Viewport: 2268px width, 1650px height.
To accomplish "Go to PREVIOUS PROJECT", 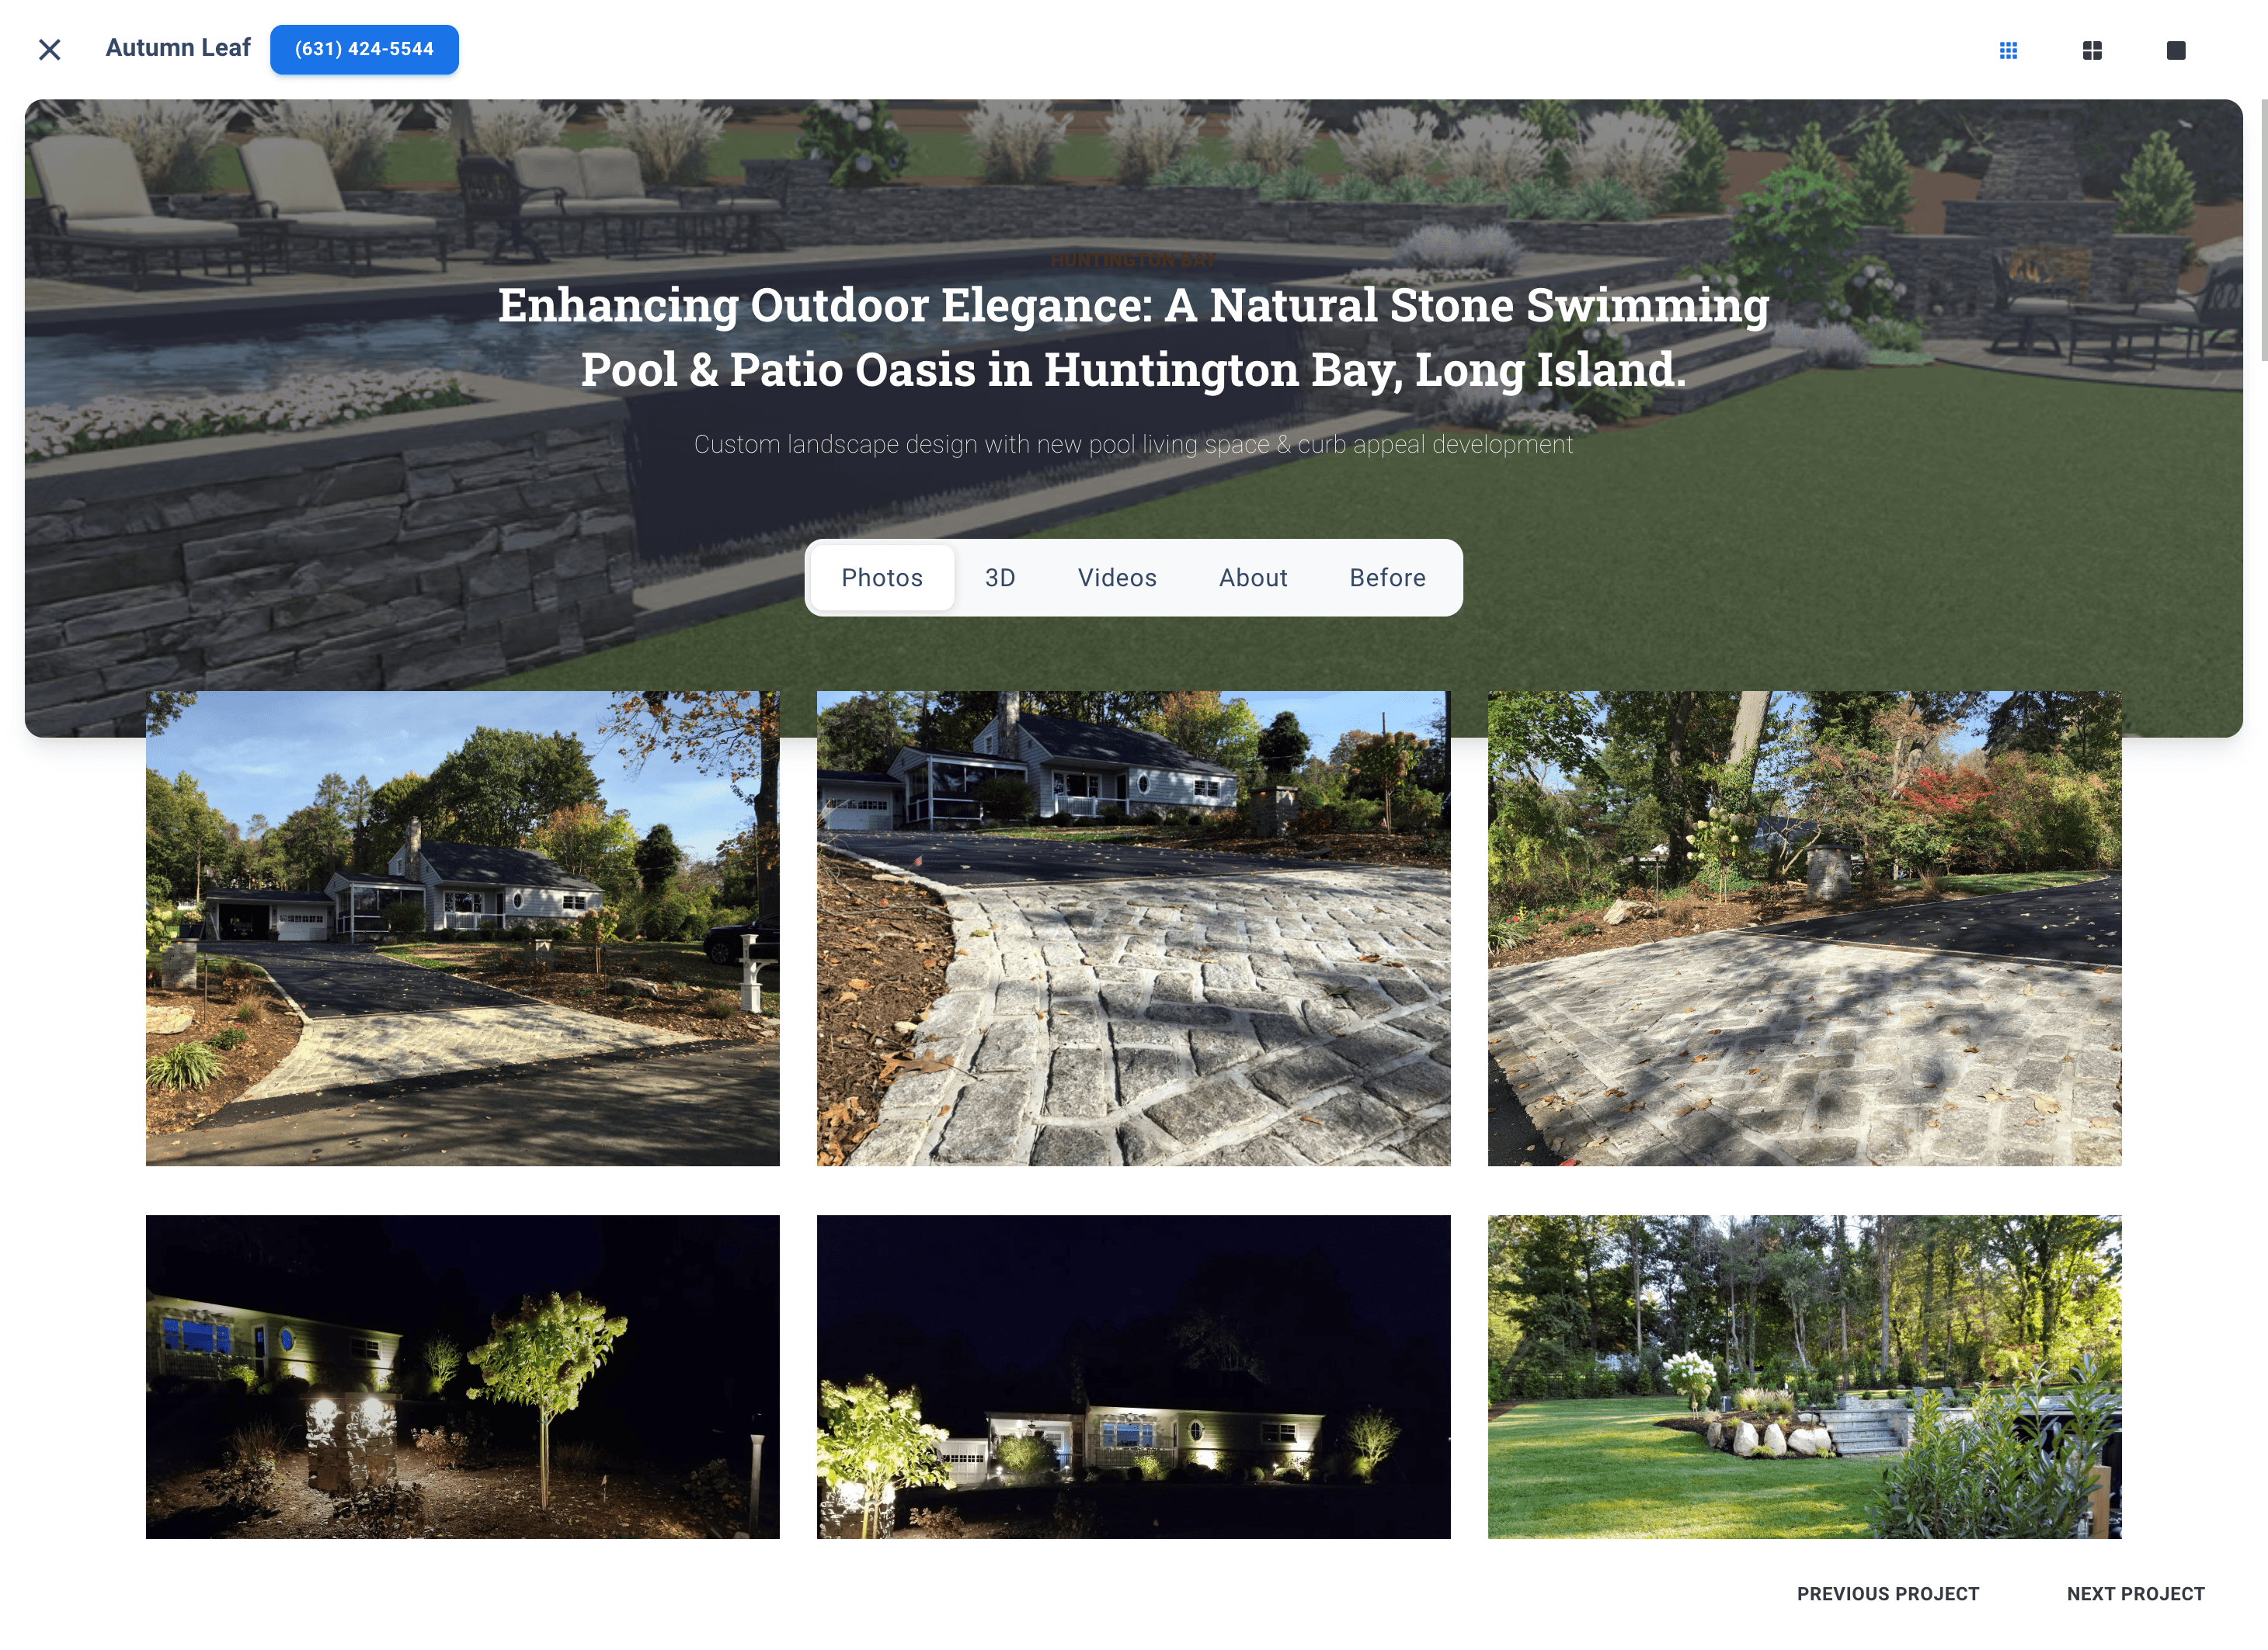I will pyautogui.click(x=1888, y=1594).
